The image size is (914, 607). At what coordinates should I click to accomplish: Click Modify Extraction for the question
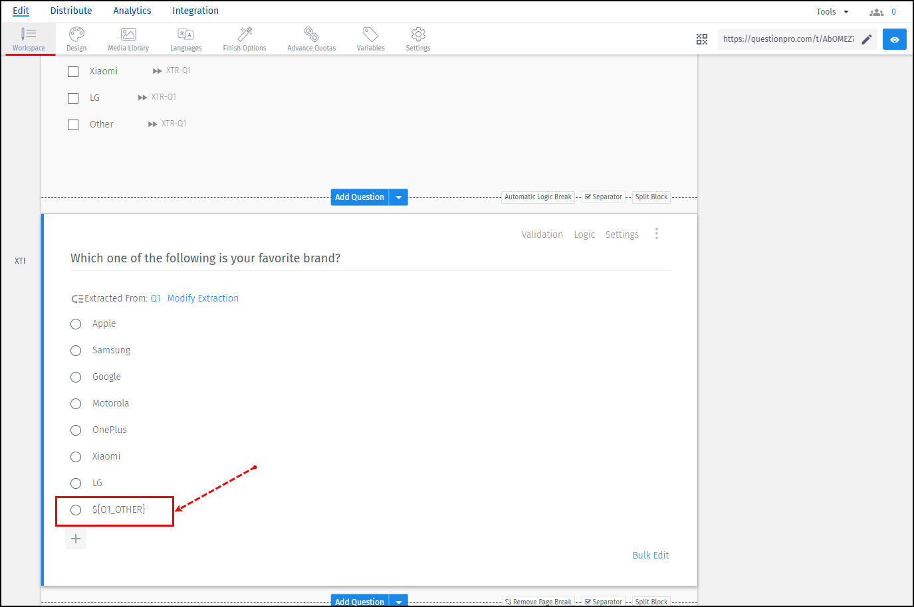click(x=203, y=298)
